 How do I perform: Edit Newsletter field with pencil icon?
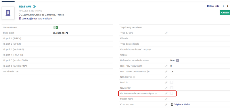point(166,88)
